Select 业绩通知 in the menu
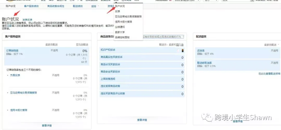The image size is (281, 130). [x=120, y=27]
